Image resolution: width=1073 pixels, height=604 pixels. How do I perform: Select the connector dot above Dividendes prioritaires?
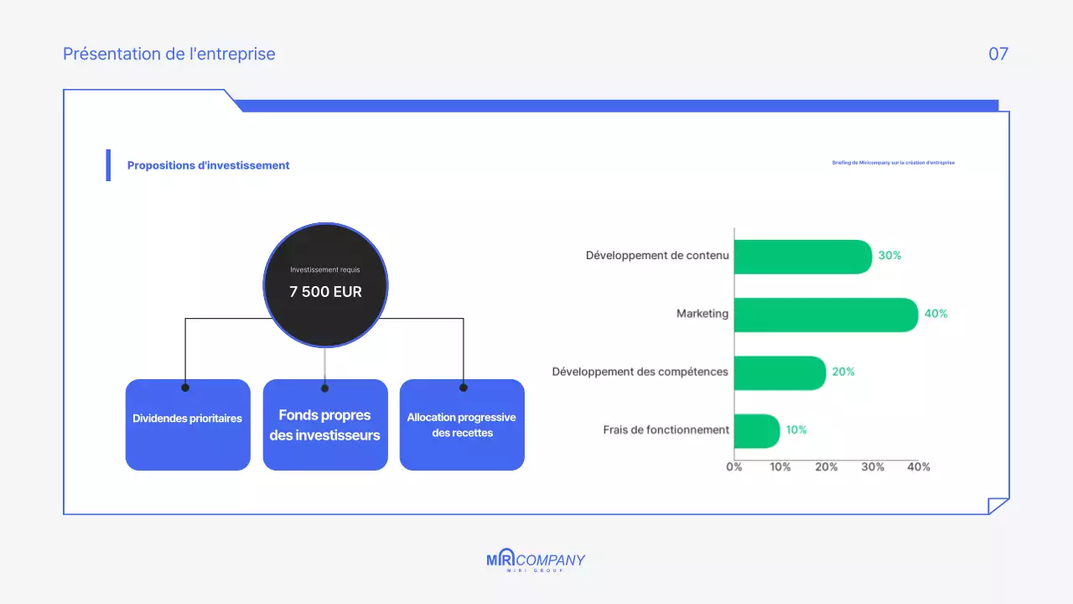point(185,388)
